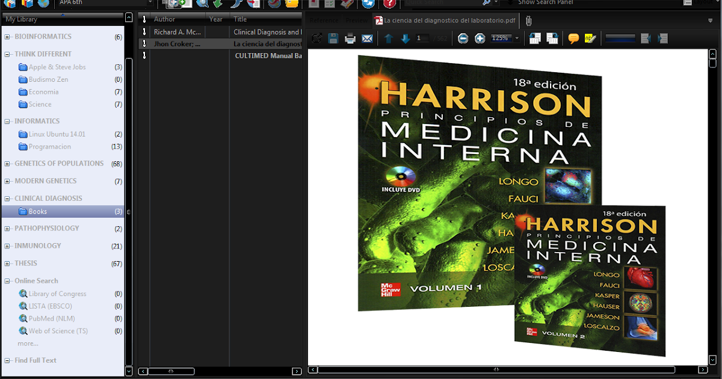
Task: Click the green import arrow icon
Action: pos(218,3)
